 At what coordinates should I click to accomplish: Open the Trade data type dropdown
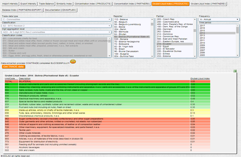pos(56,19)
